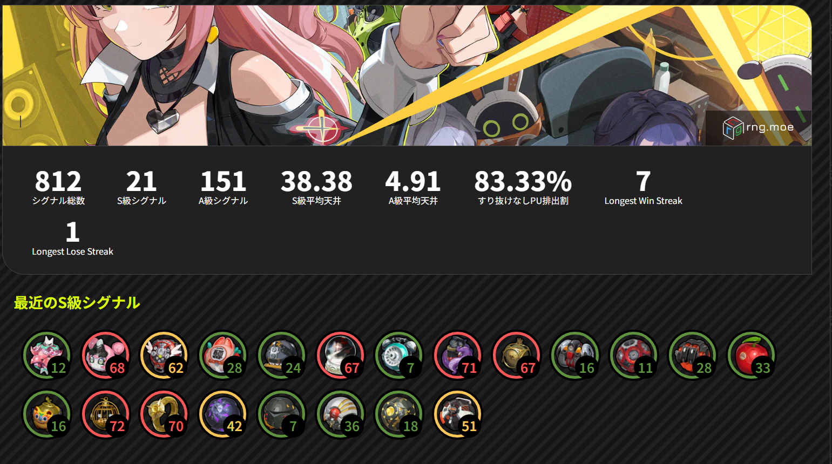Image resolution: width=832 pixels, height=464 pixels.
Task: Click the character banner artwork
Action: click(407, 76)
